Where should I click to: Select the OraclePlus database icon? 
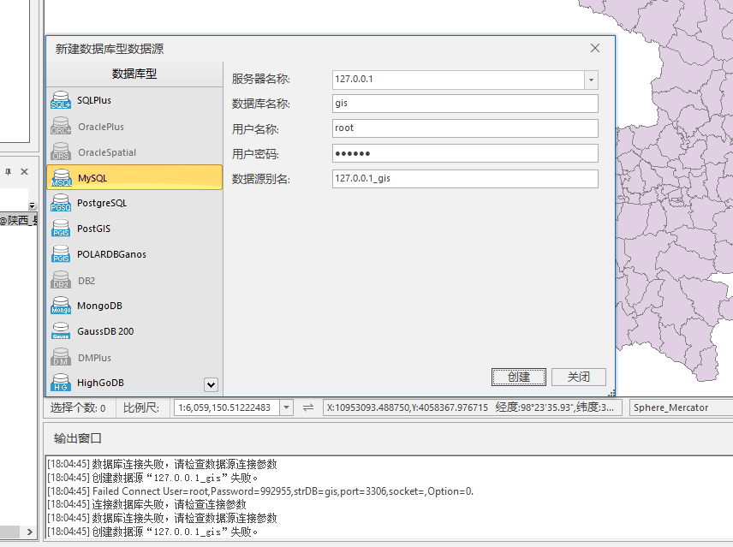tap(61, 127)
